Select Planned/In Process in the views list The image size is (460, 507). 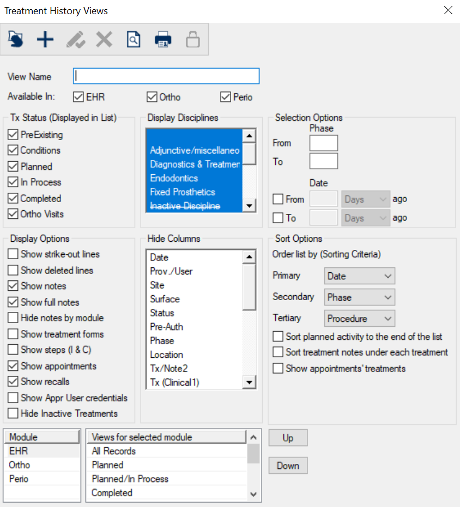(x=130, y=479)
